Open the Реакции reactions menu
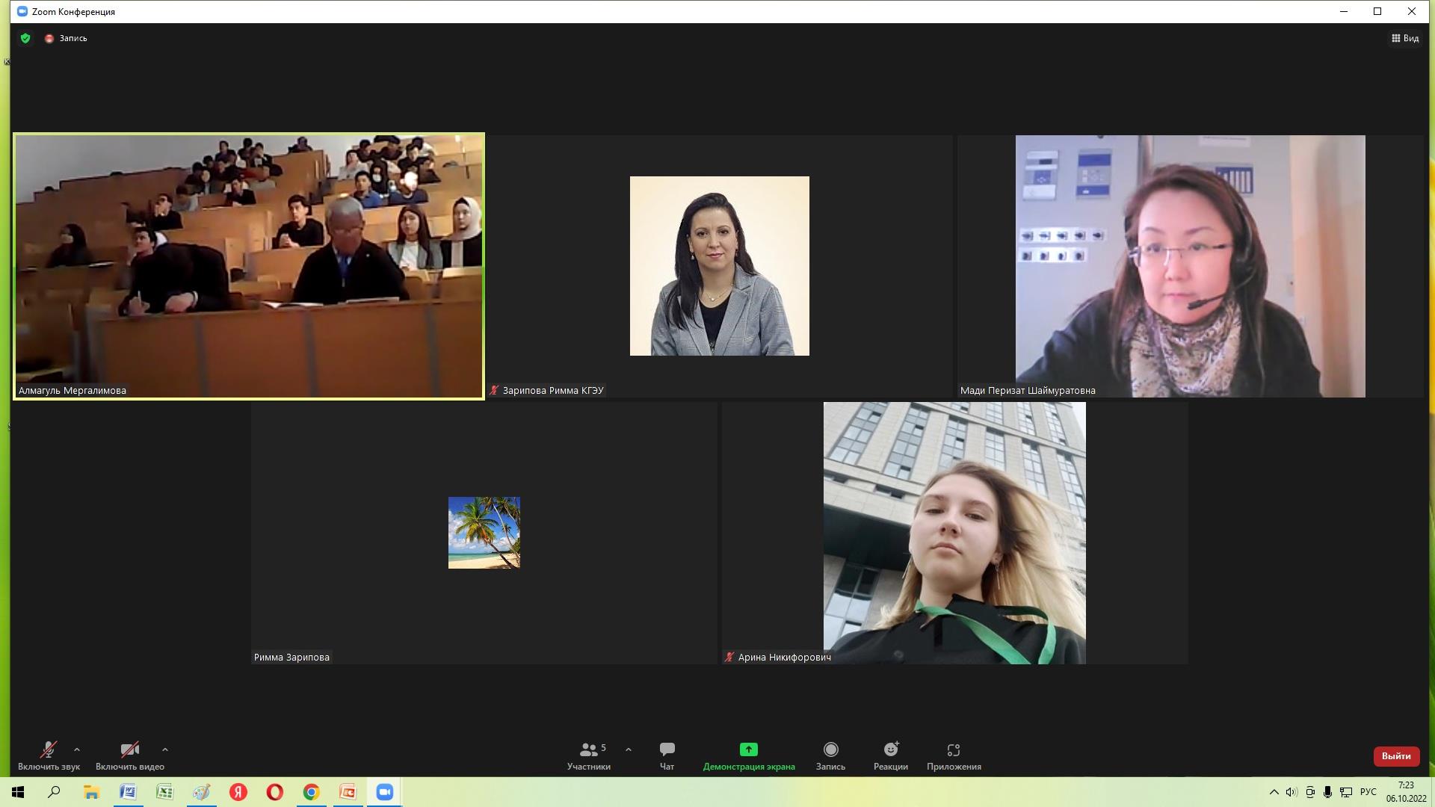1435x807 pixels. [x=890, y=755]
